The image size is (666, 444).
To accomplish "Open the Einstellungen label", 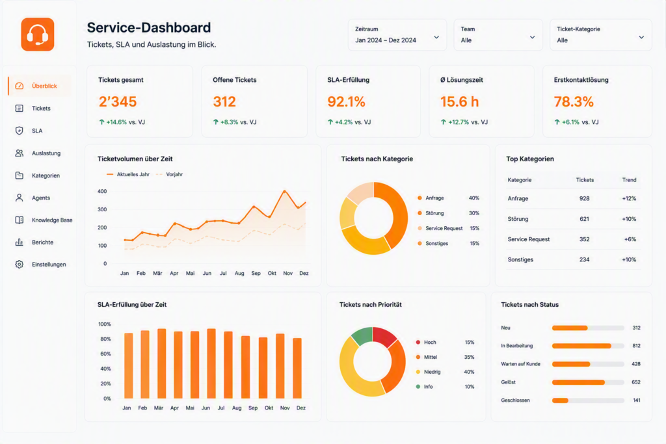I will (x=49, y=265).
